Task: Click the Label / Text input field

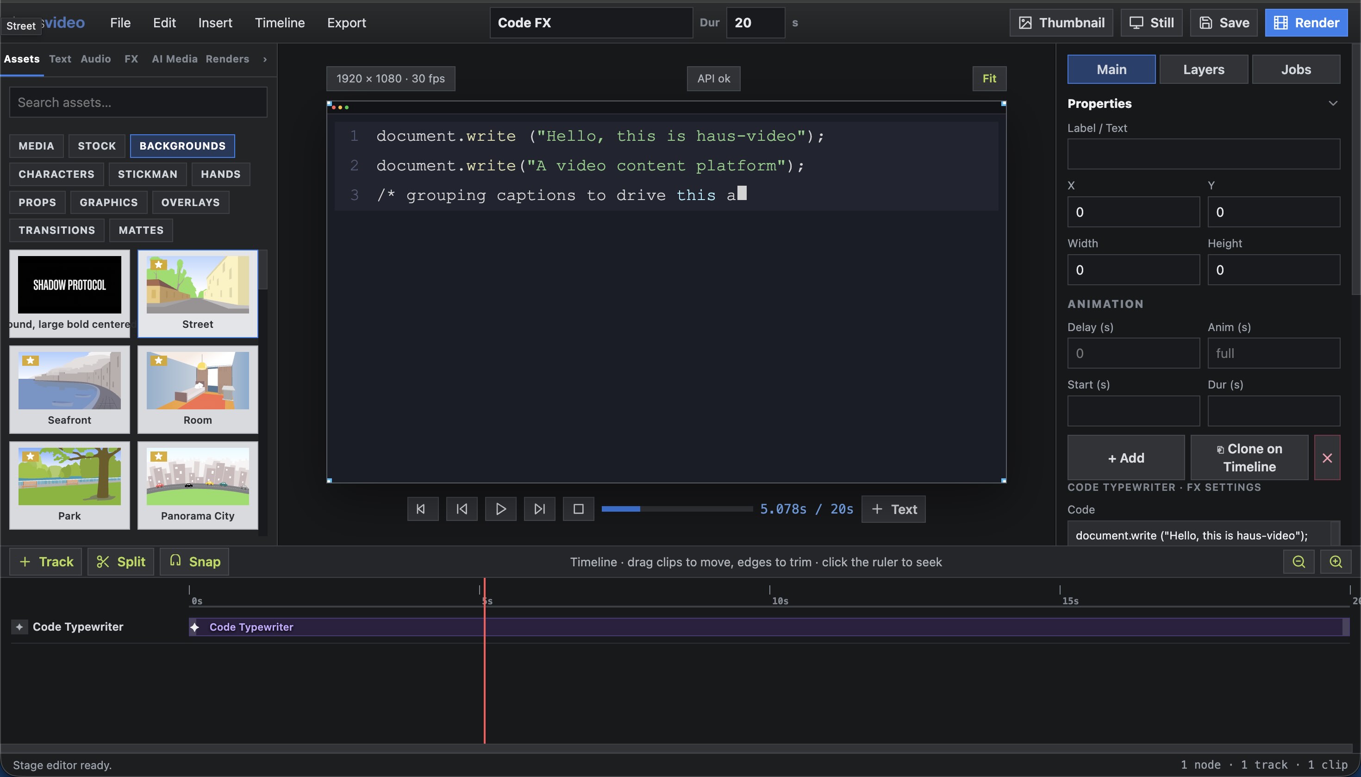Action: [x=1204, y=154]
